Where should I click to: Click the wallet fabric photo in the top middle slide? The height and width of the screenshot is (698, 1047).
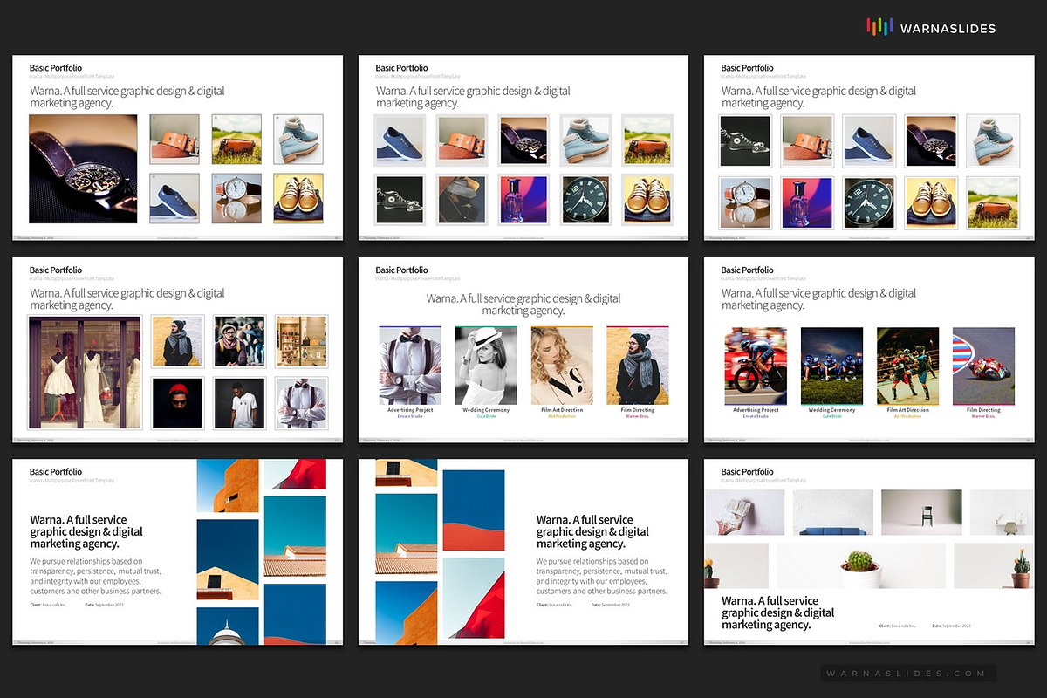(461, 201)
